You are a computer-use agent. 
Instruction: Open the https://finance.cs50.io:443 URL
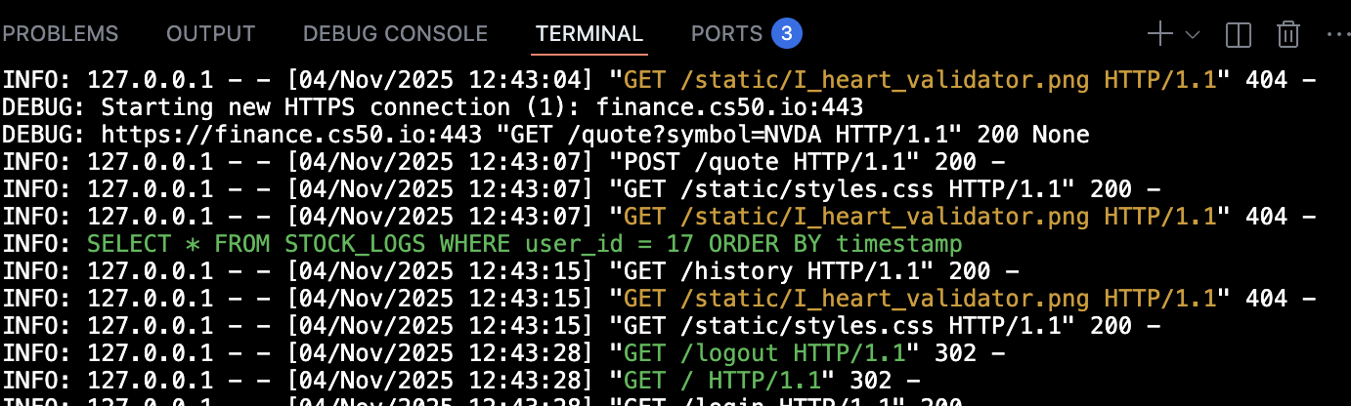pyautogui.click(x=263, y=134)
